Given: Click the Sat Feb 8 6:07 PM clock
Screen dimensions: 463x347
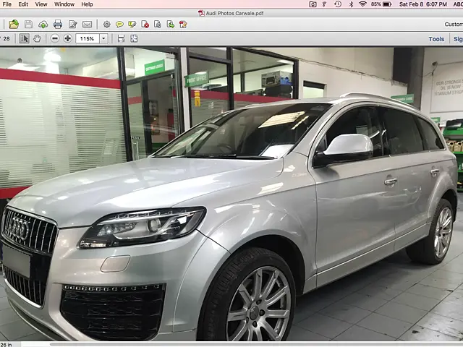Looking at the screenshot, I should coord(423,4).
